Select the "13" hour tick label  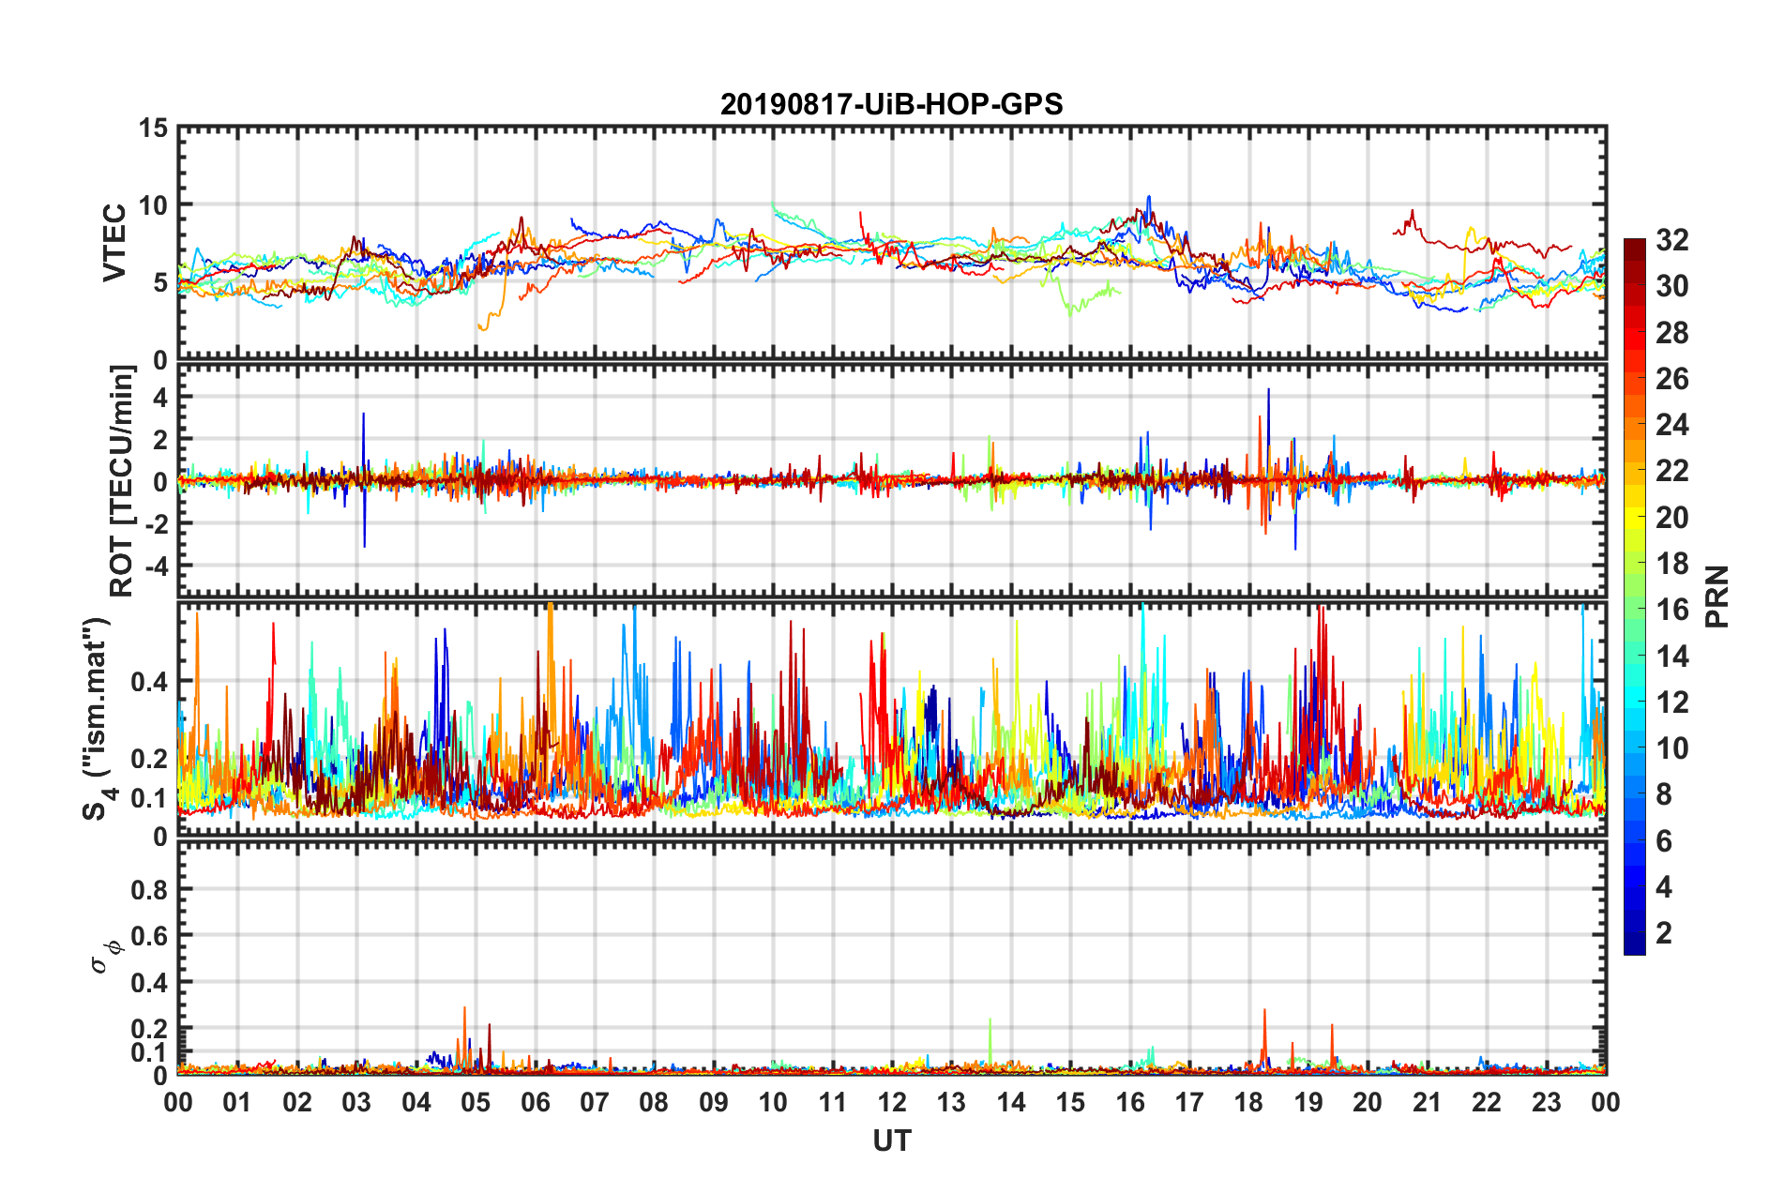[x=951, y=1102]
